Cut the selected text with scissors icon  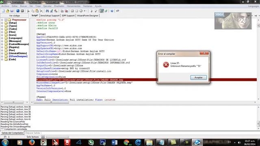tap(28, 11)
